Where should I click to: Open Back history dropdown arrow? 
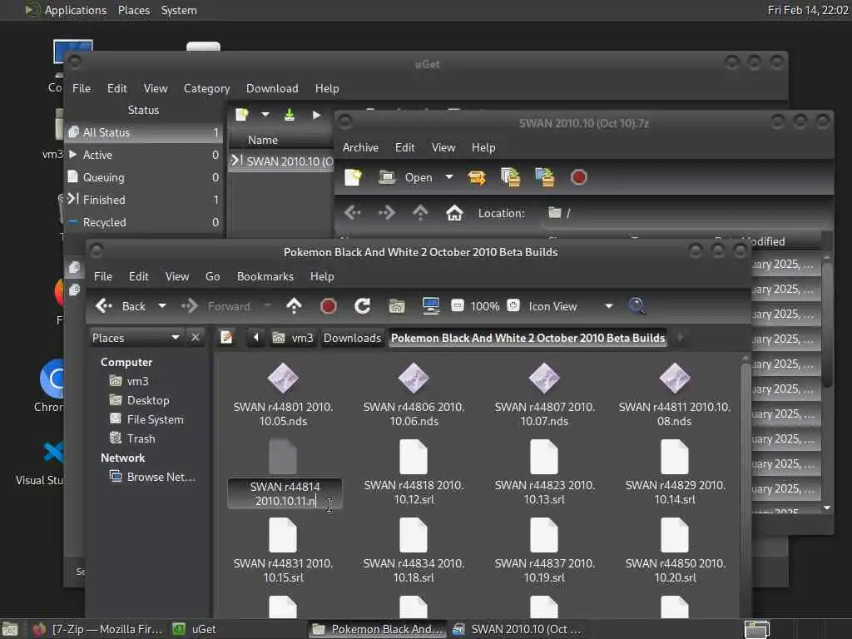(x=162, y=306)
